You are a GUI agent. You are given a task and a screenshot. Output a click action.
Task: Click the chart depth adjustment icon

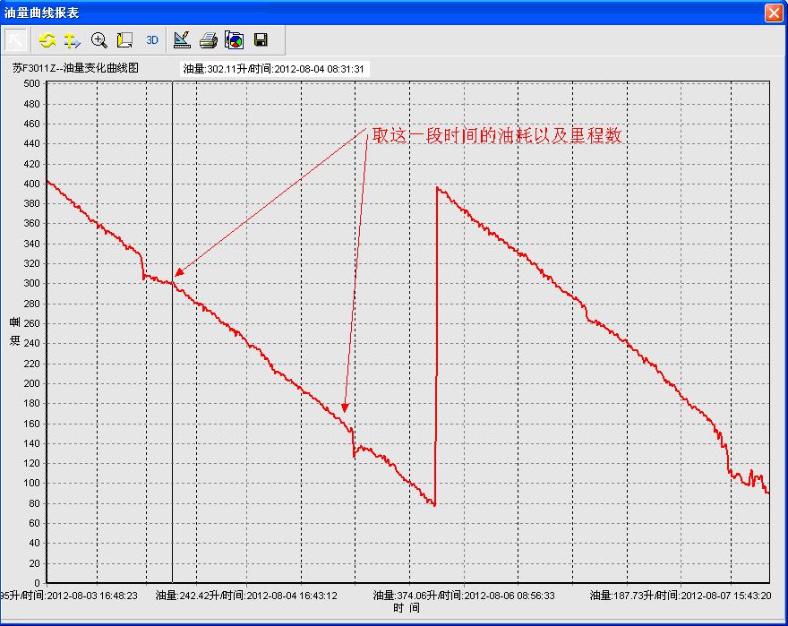coord(124,40)
